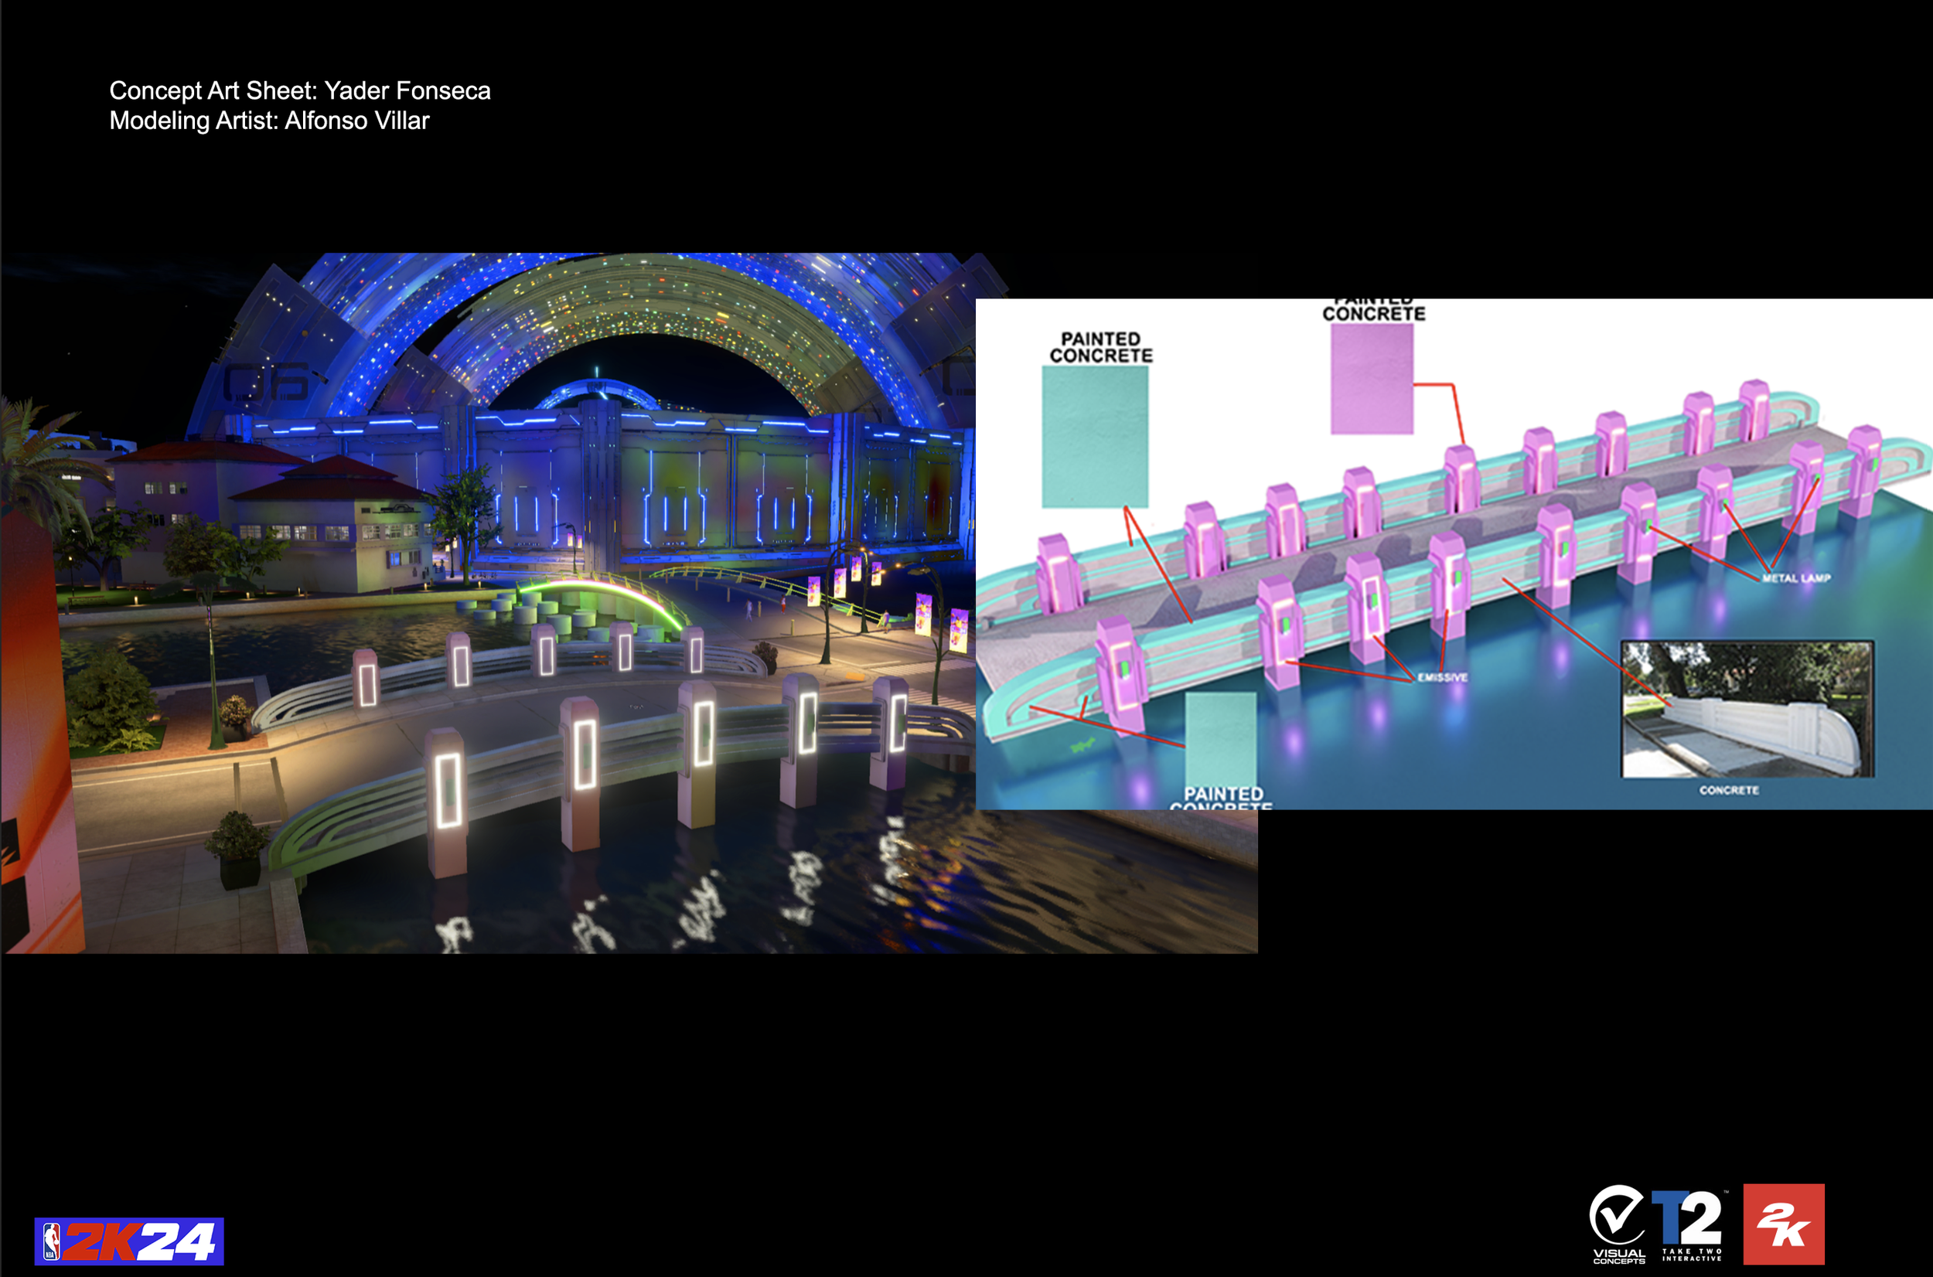Click the Modeling Artist credit text
Screen dimensions: 1933x1277
click(x=269, y=121)
